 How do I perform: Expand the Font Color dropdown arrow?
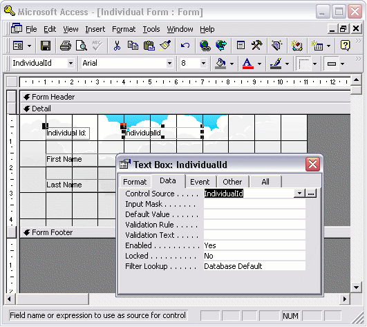click(x=259, y=64)
